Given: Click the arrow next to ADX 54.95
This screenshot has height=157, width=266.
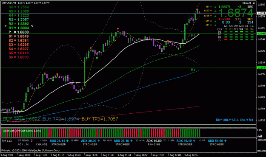Looking at the screenshot, I should coord(226,141).
